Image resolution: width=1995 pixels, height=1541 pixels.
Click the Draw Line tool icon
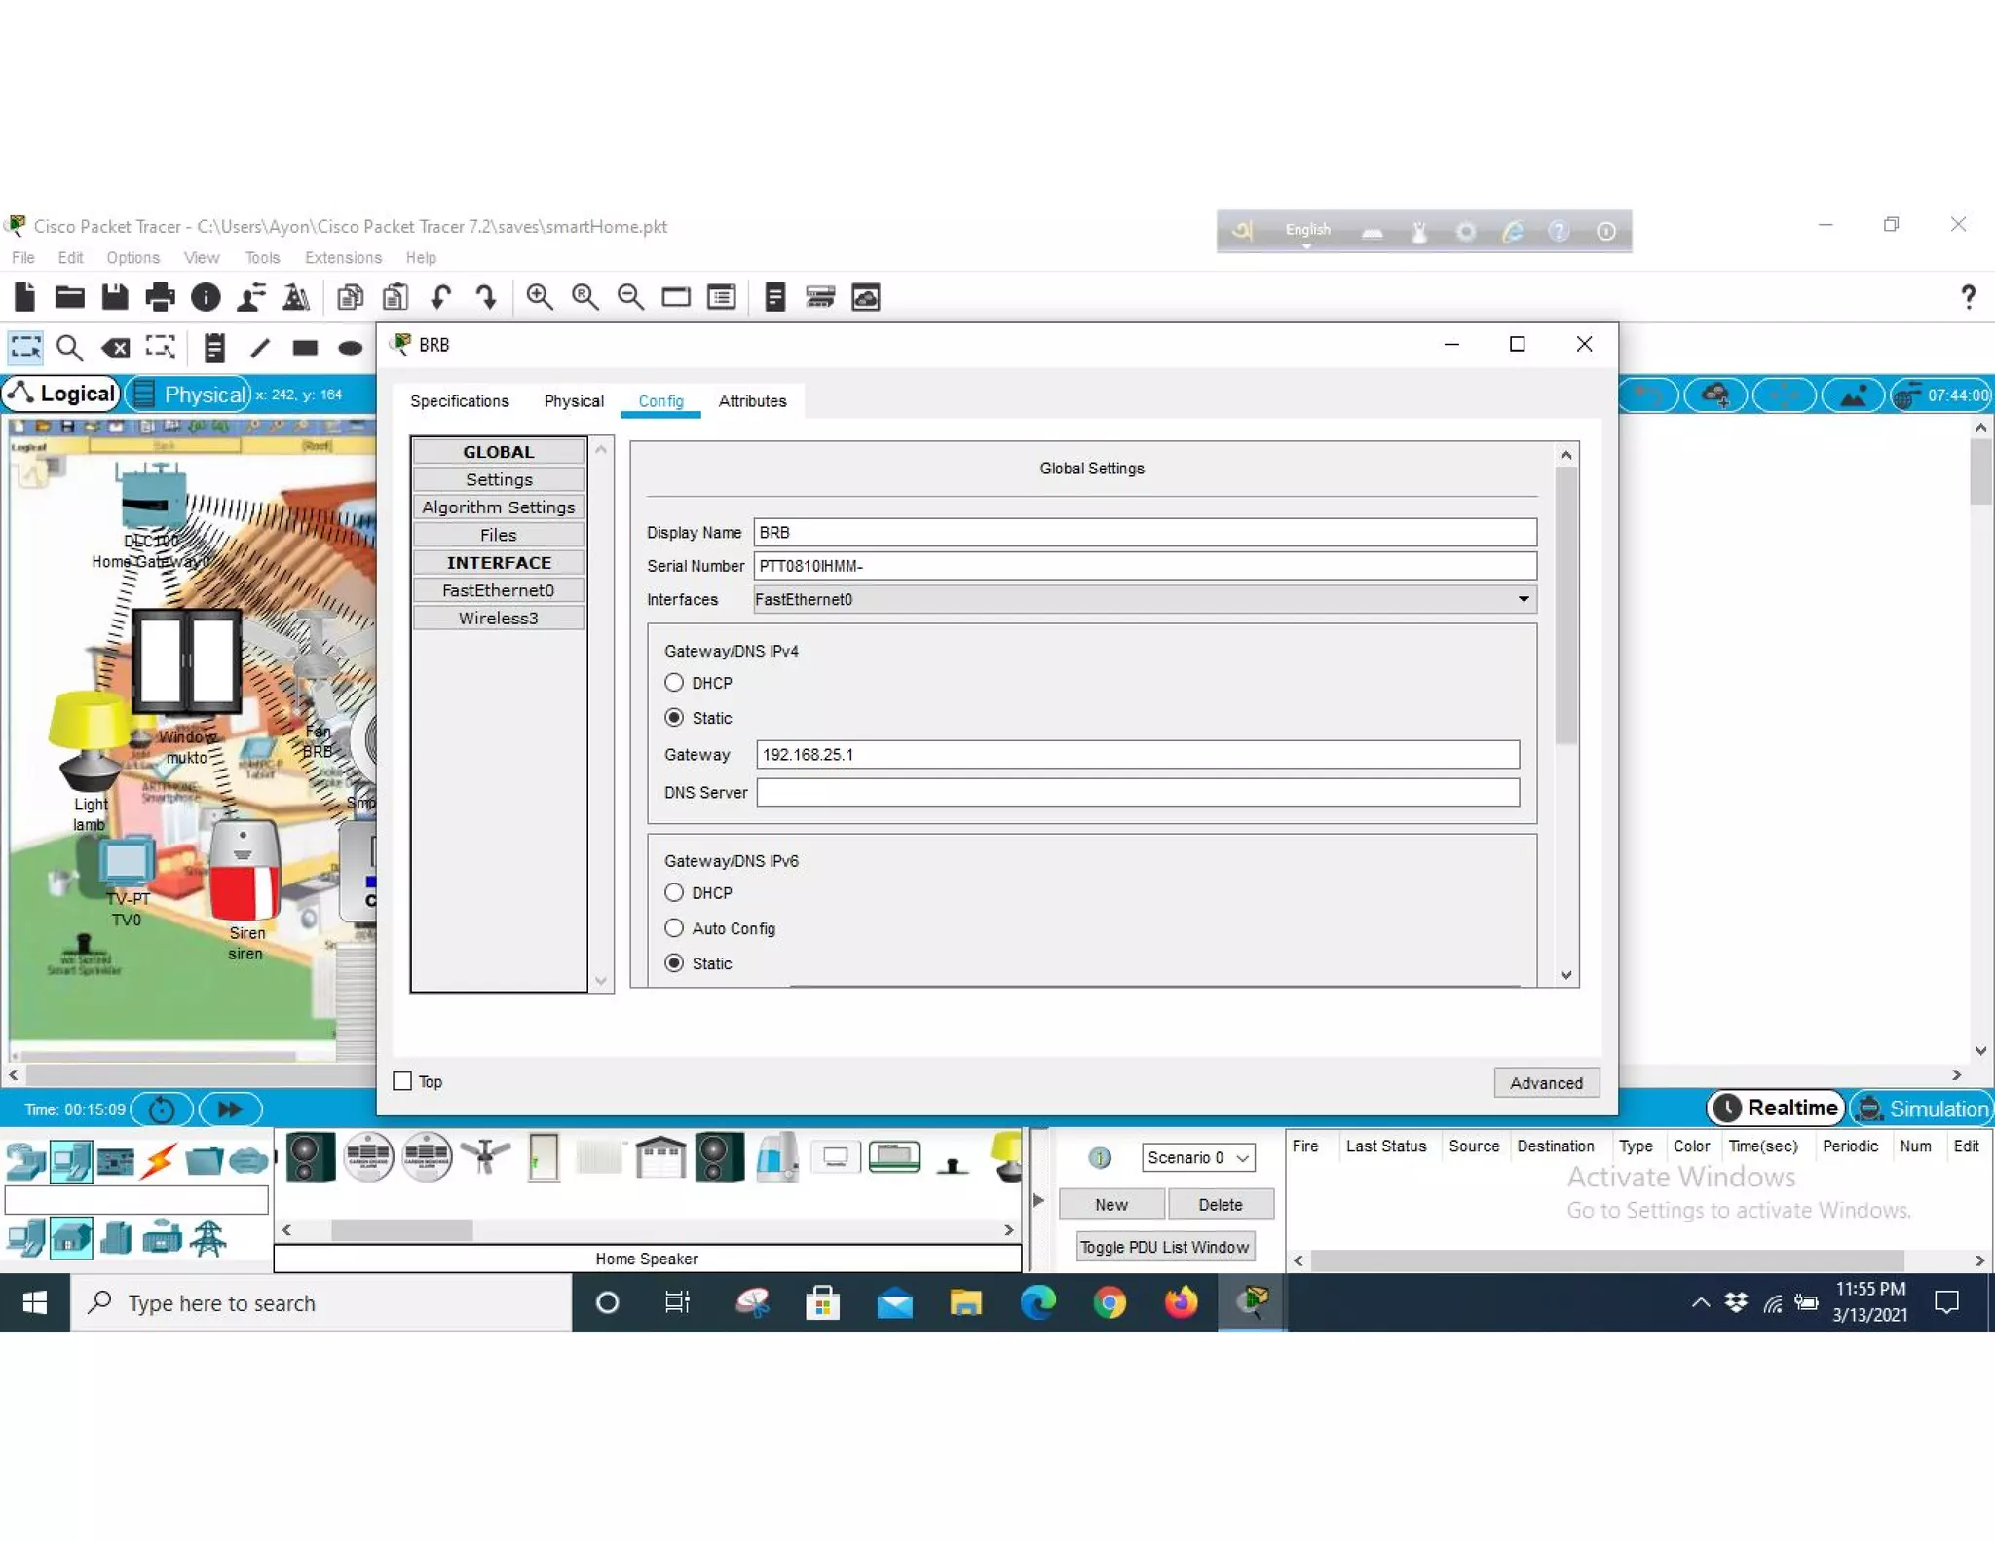tap(259, 348)
